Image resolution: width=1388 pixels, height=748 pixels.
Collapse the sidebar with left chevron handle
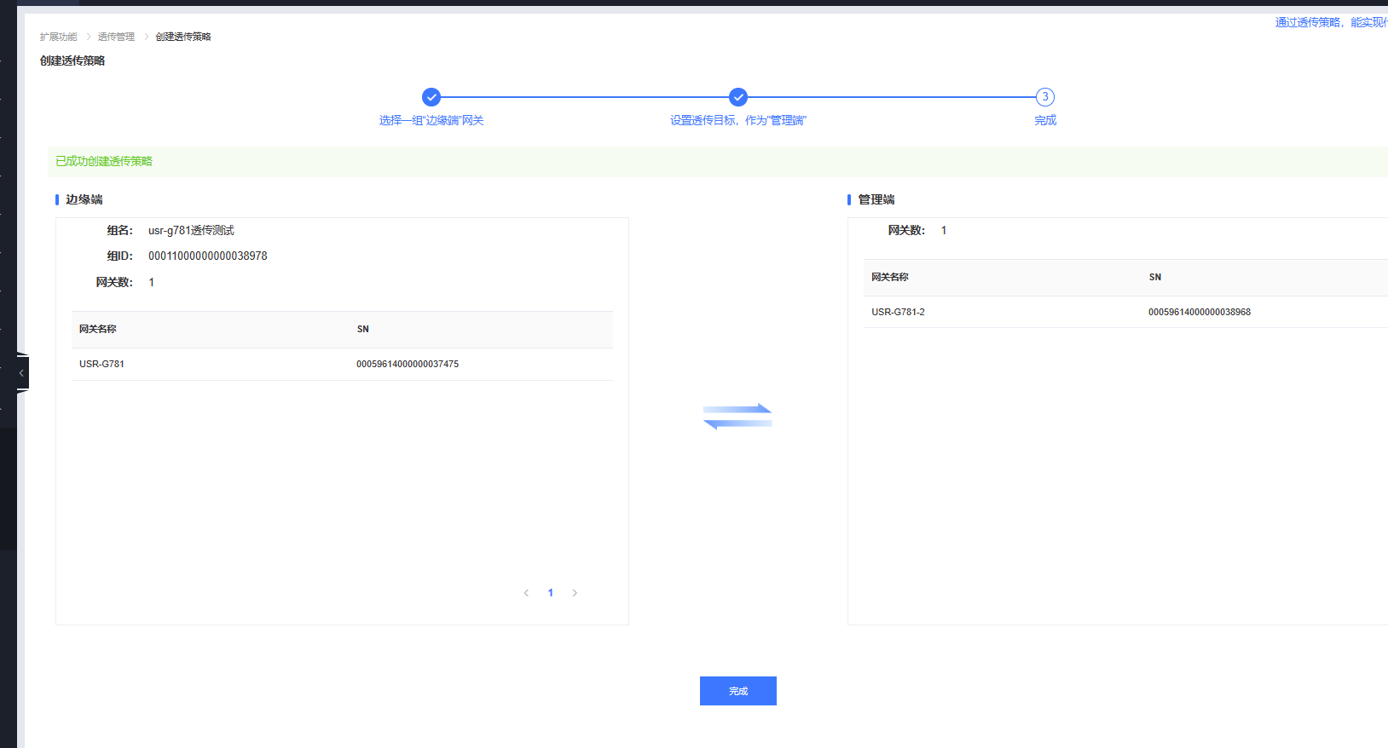(21, 373)
